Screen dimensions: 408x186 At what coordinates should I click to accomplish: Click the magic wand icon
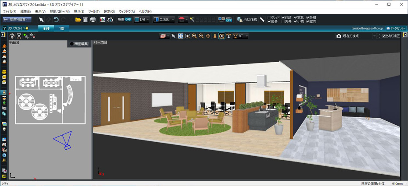pyautogui.click(x=192, y=19)
